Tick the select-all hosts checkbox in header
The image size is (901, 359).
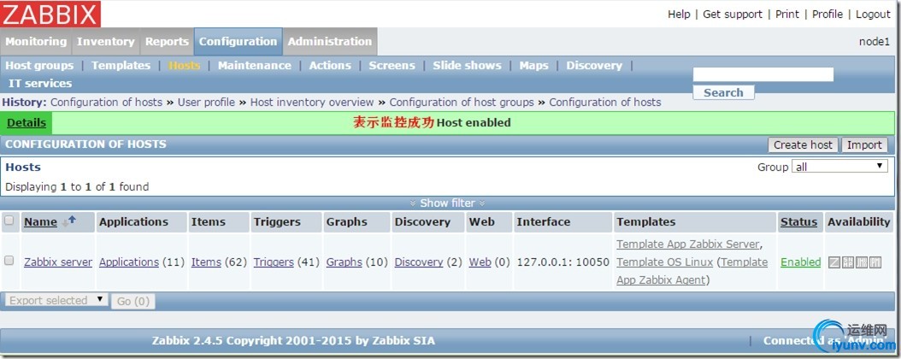coord(9,221)
